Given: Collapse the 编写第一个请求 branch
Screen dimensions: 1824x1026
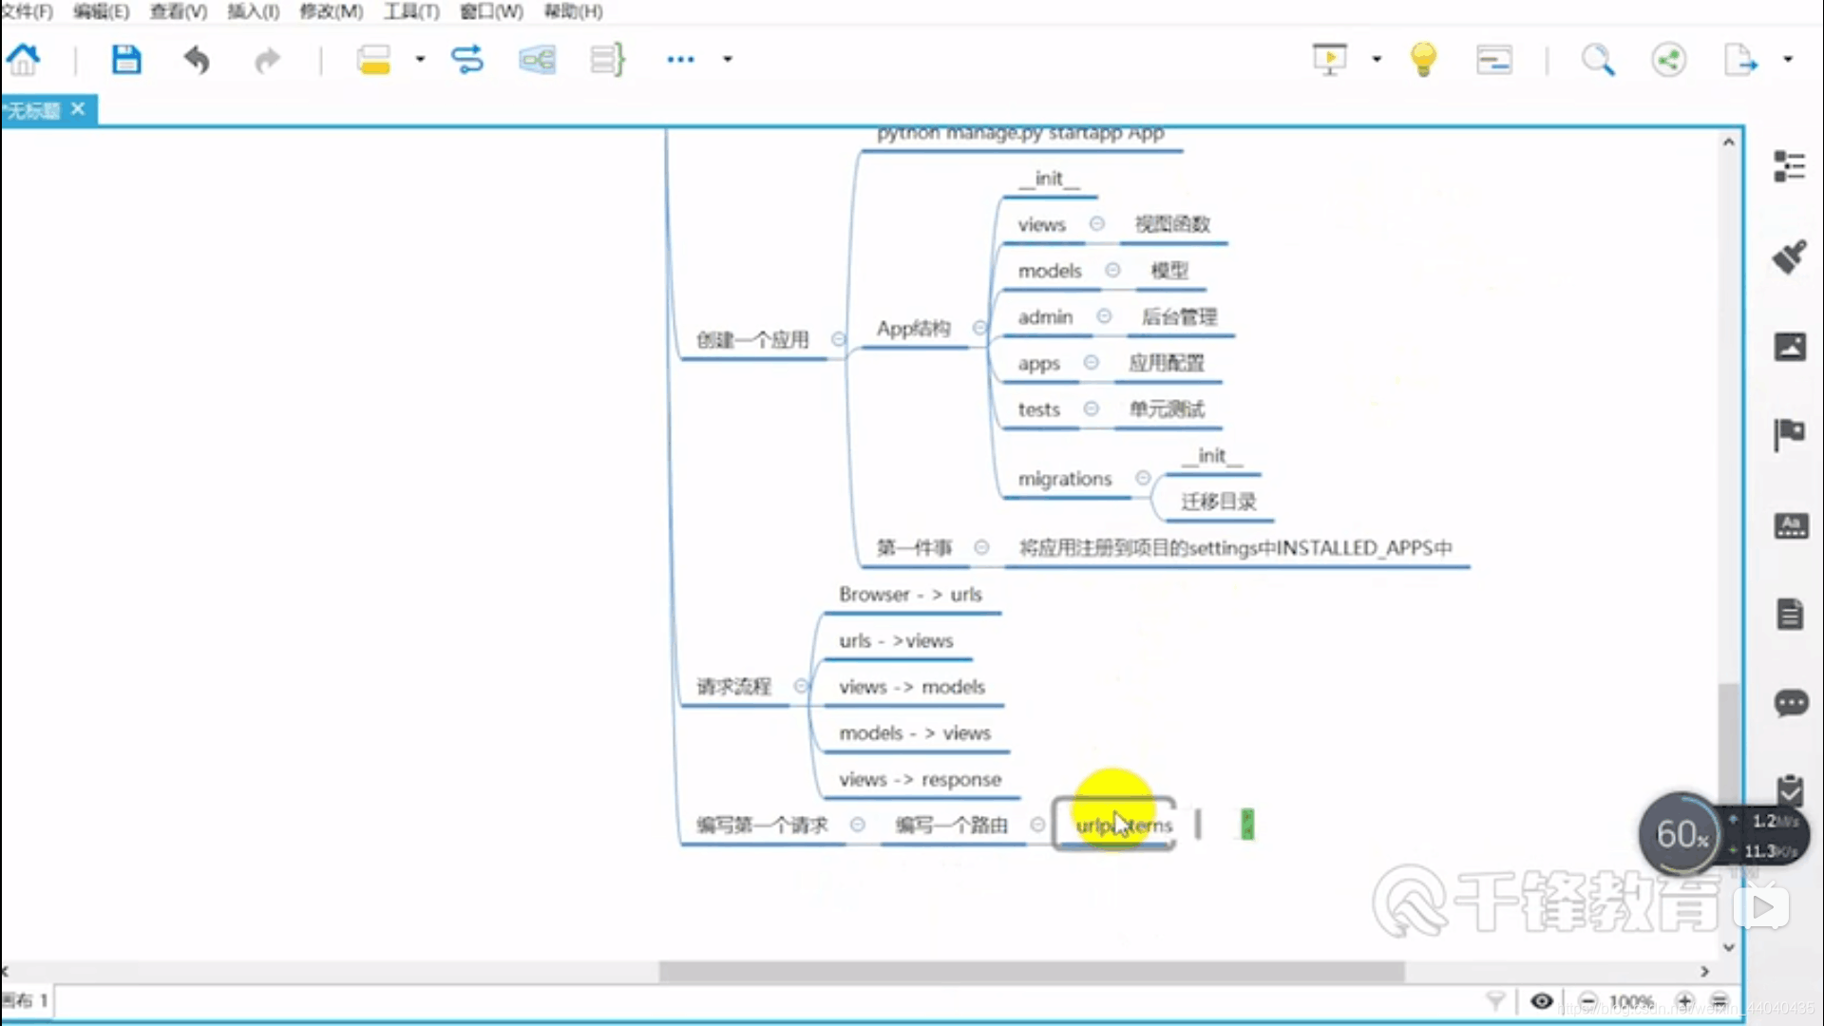Looking at the screenshot, I should (857, 825).
